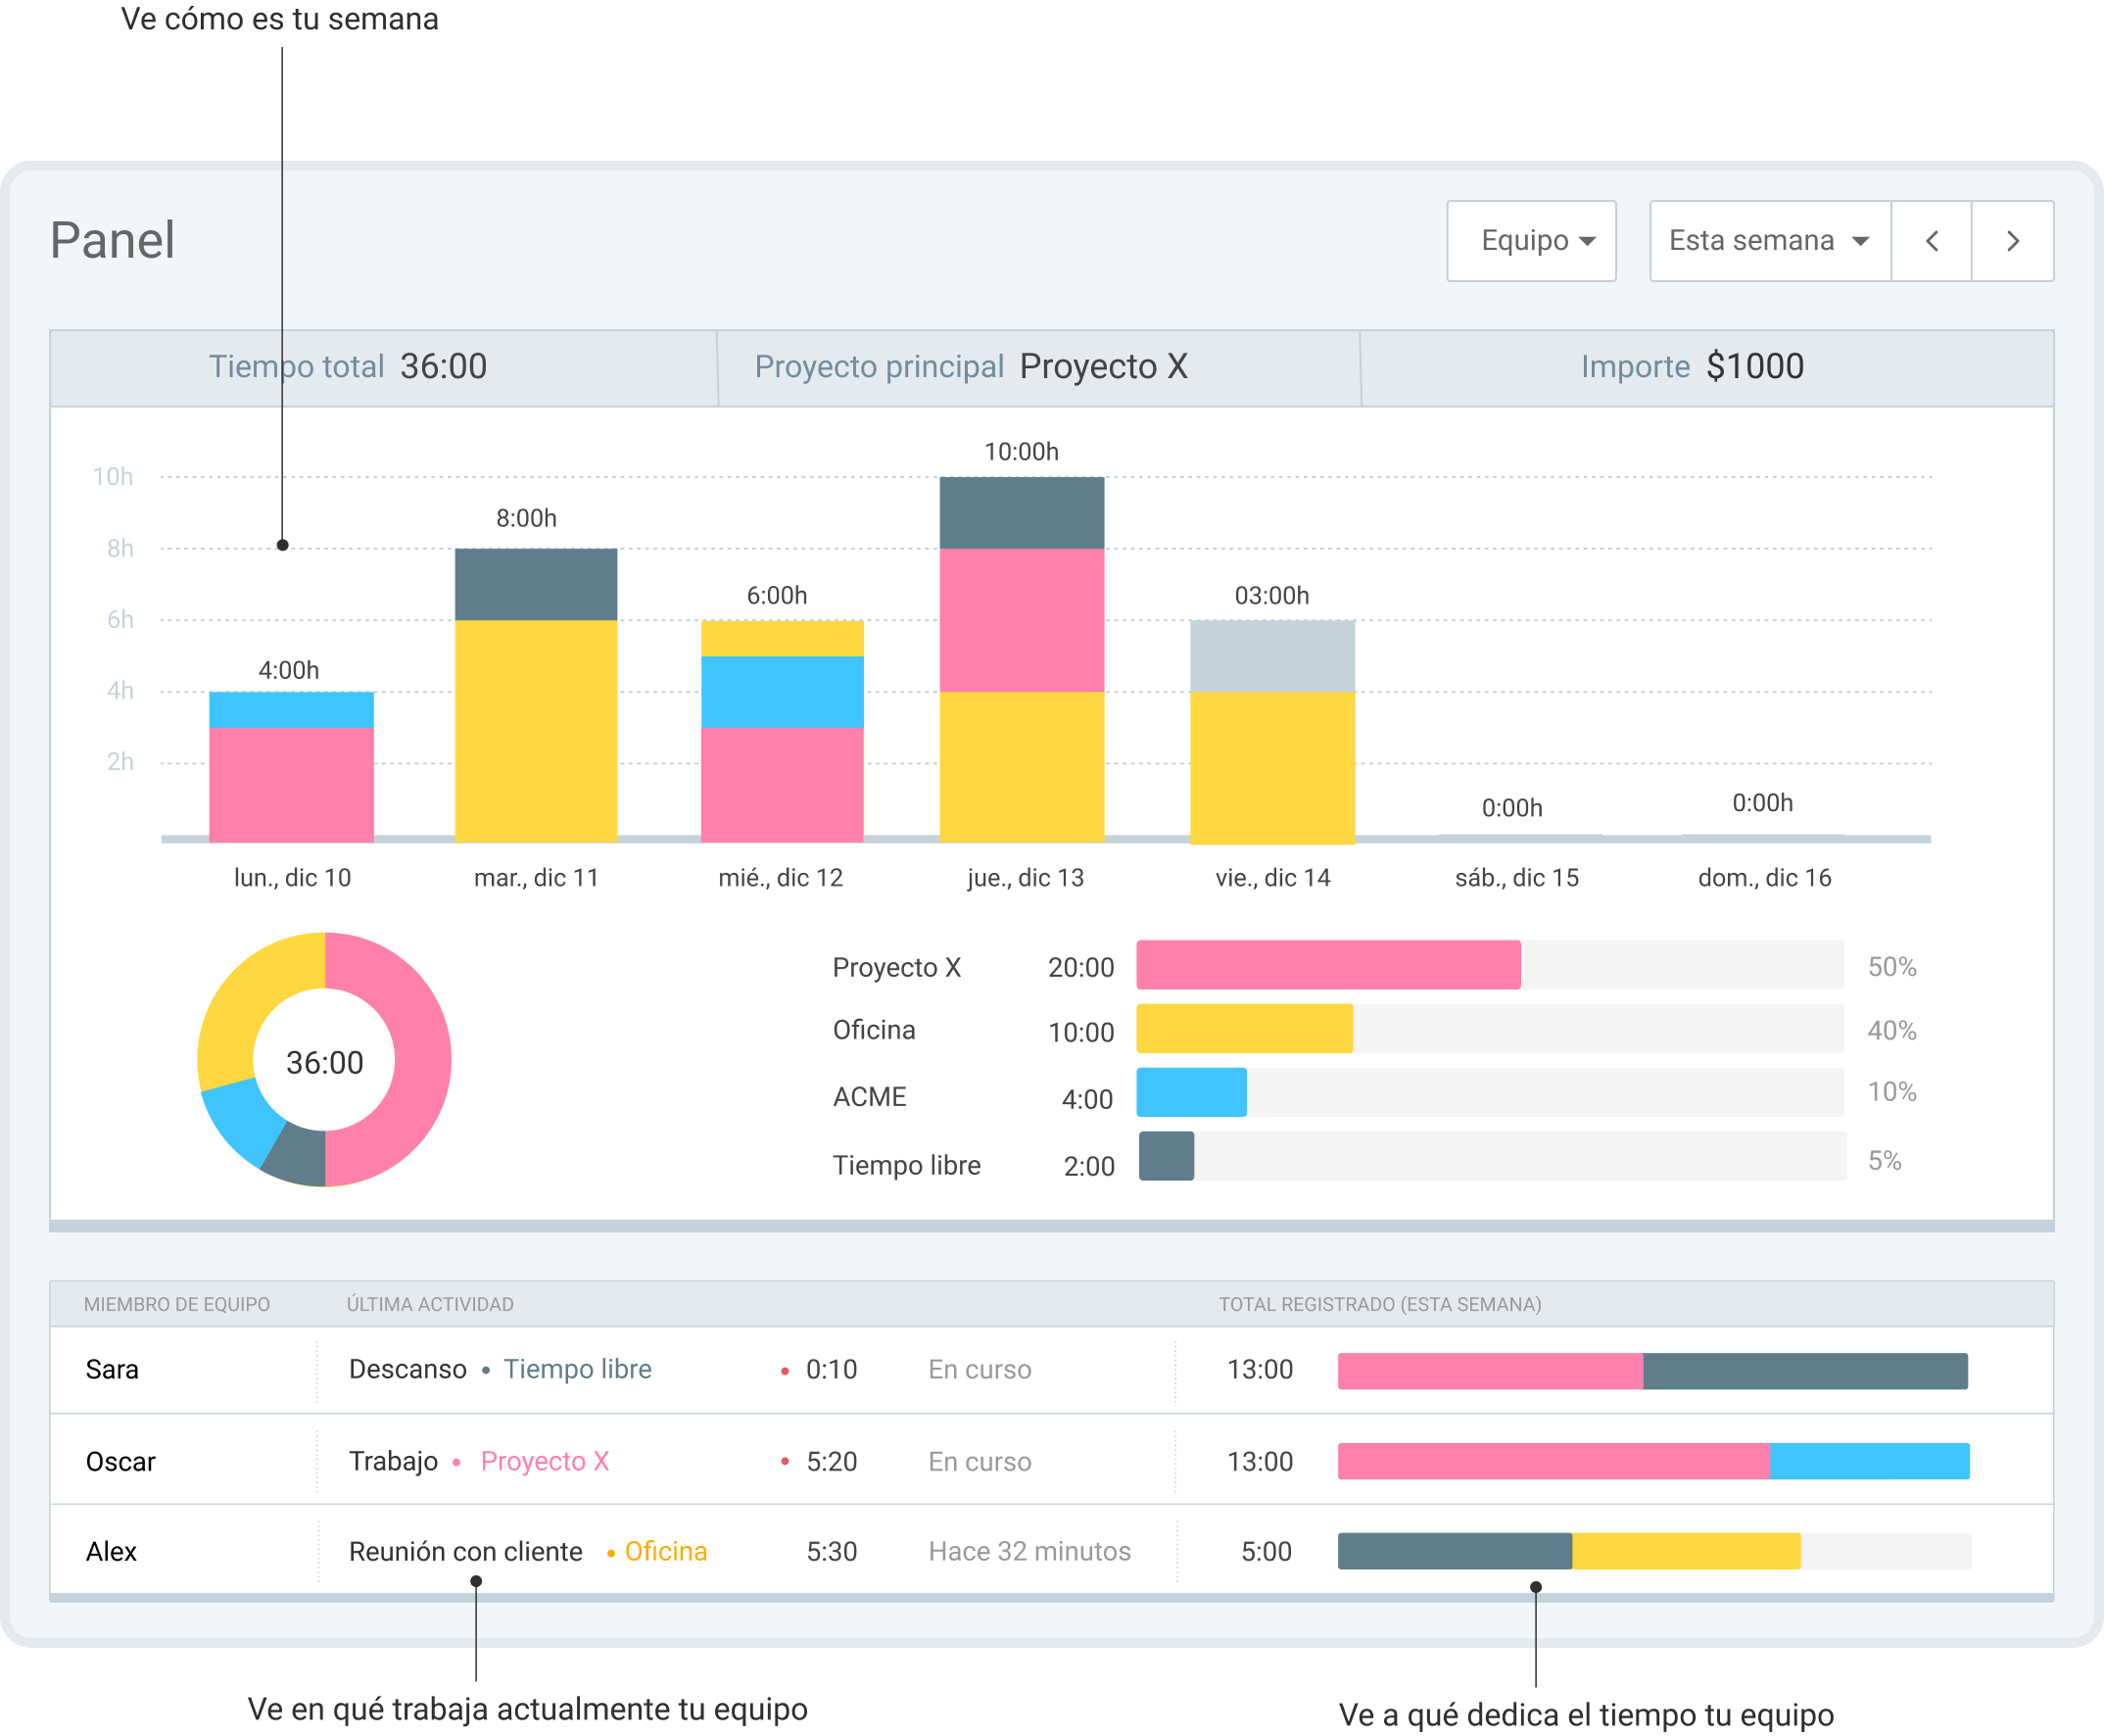
Task: Click the Tiempo libre gray progress bar
Action: click(x=1166, y=1156)
